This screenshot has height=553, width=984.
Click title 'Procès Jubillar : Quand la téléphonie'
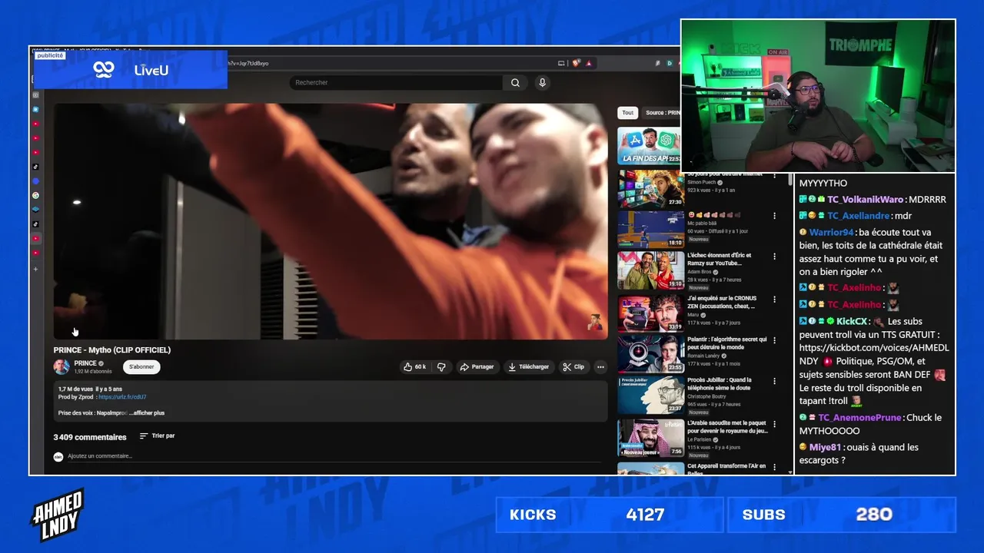tap(720, 384)
